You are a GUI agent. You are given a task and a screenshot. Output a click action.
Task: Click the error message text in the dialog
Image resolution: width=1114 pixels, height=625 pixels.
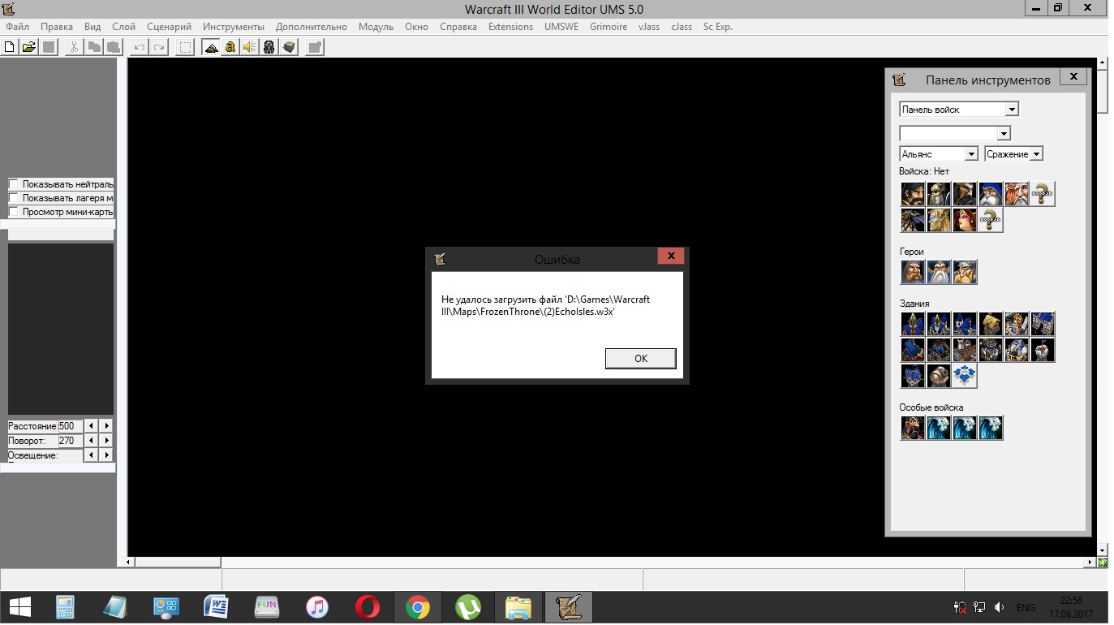click(x=545, y=306)
